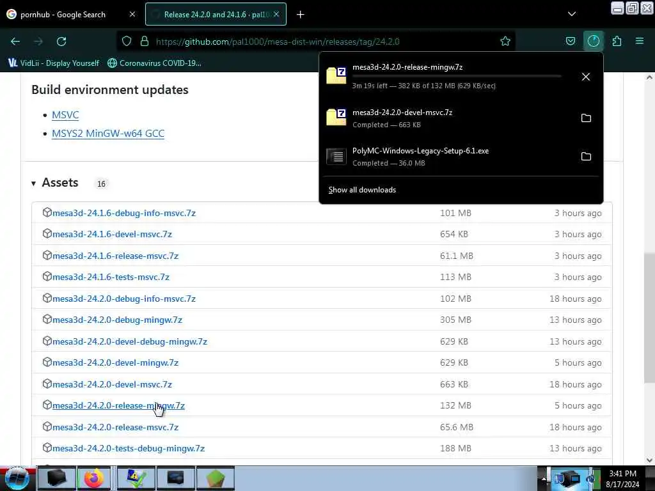The width and height of the screenshot is (655, 491).
Task: Show hidden system tray icons
Action: coord(544,479)
